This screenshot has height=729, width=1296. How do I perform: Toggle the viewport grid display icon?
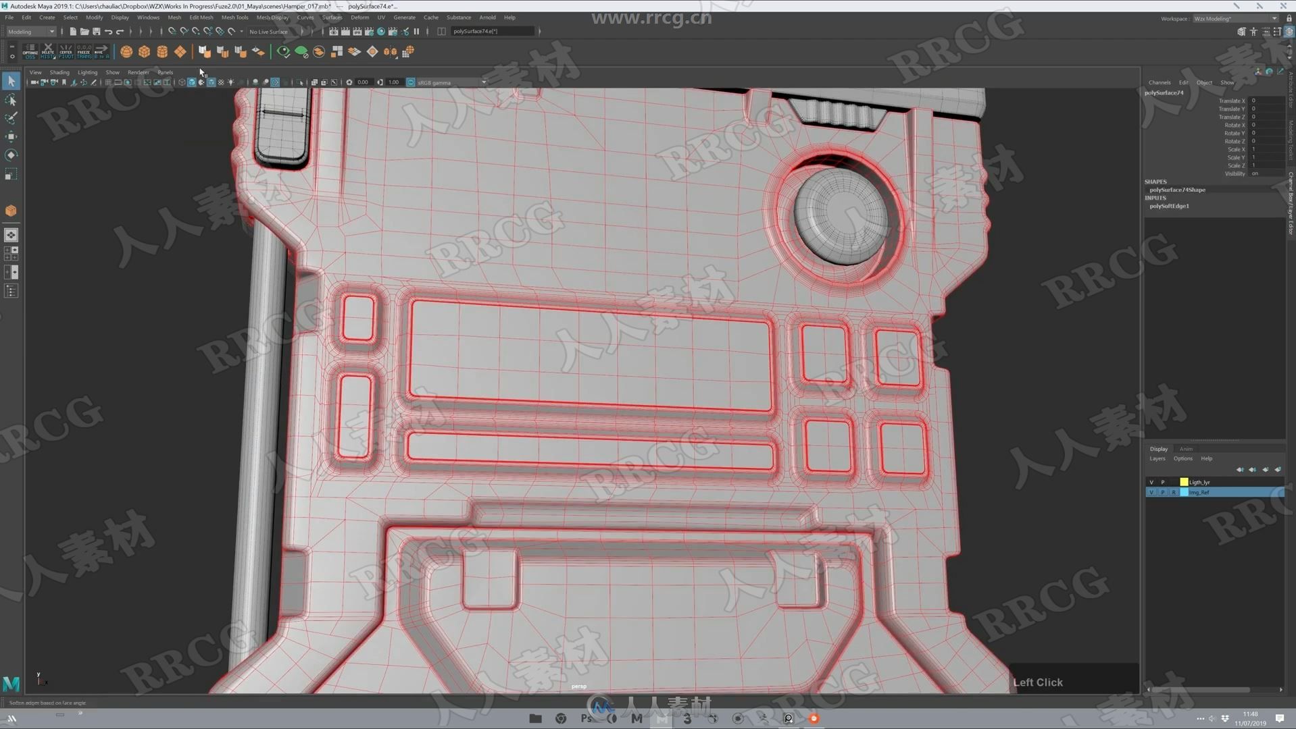[x=108, y=82]
